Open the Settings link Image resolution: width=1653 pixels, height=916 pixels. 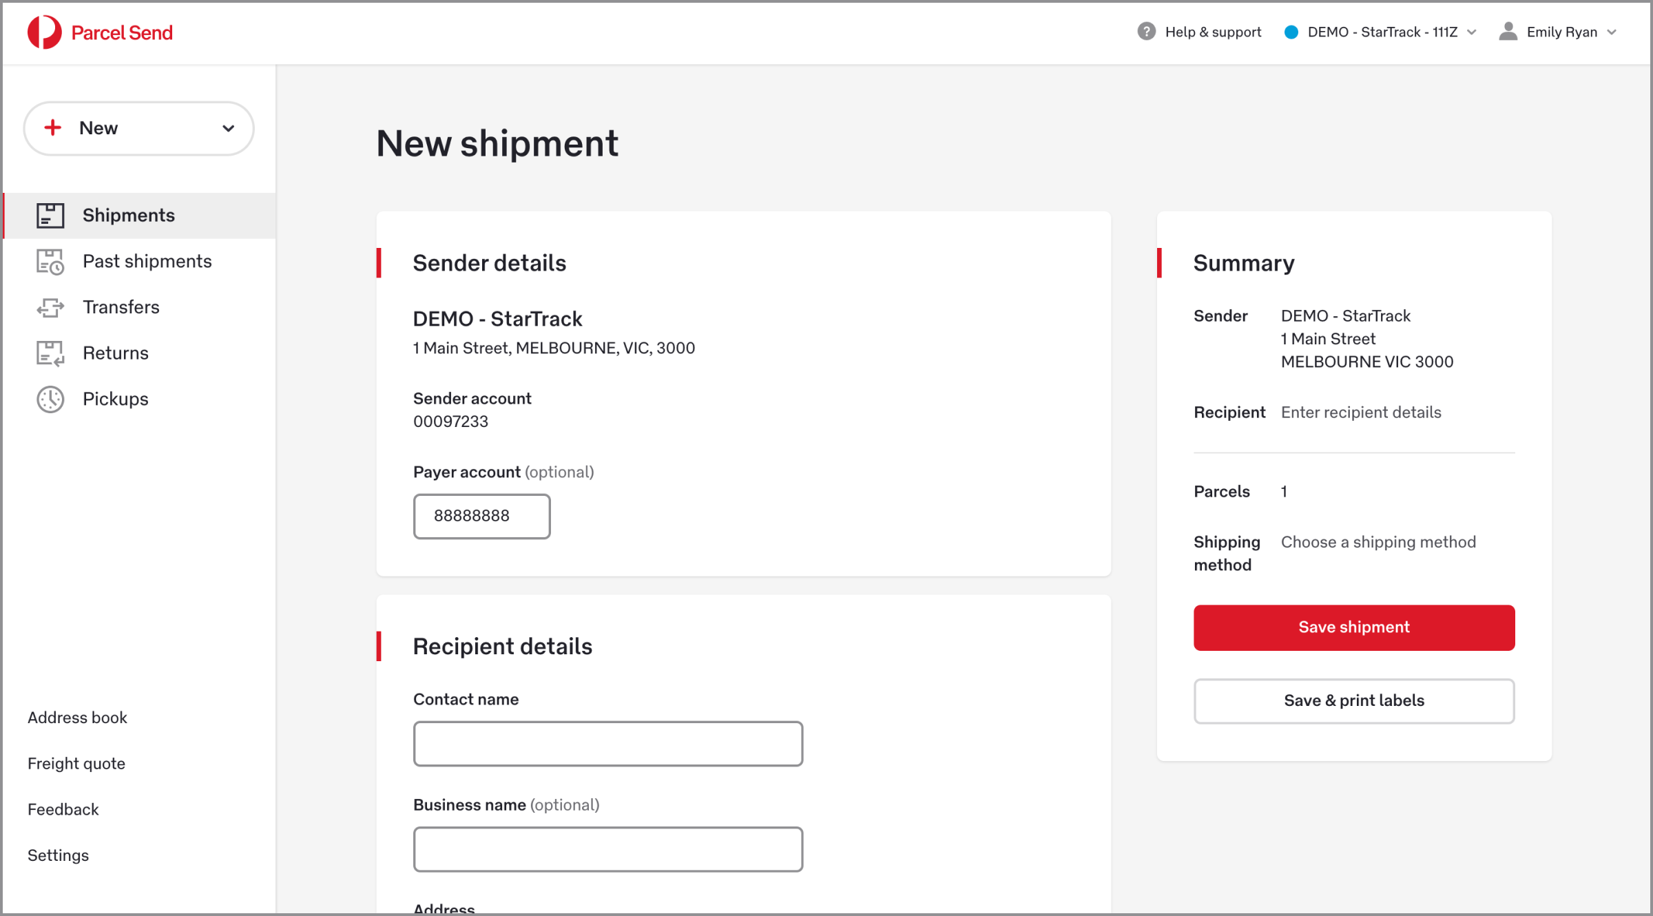pos(59,855)
